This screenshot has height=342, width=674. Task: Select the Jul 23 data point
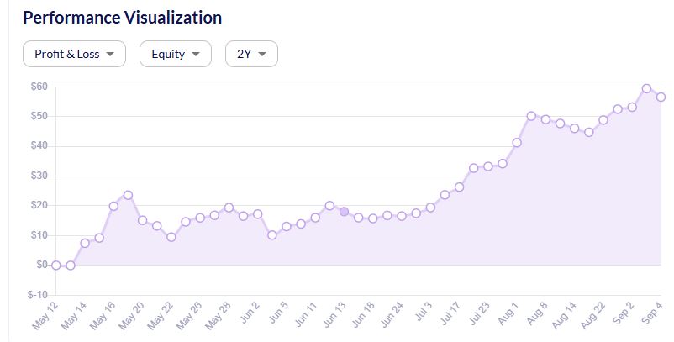click(x=488, y=166)
